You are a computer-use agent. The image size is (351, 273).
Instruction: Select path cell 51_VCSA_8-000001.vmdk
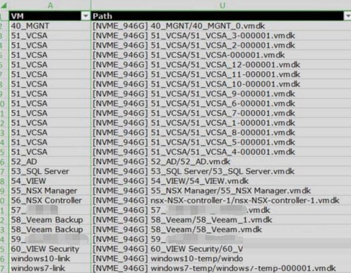click(221, 133)
